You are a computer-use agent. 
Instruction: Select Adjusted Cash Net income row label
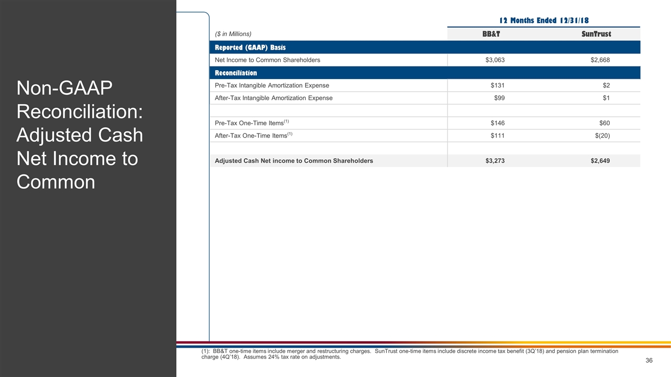click(x=294, y=161)
